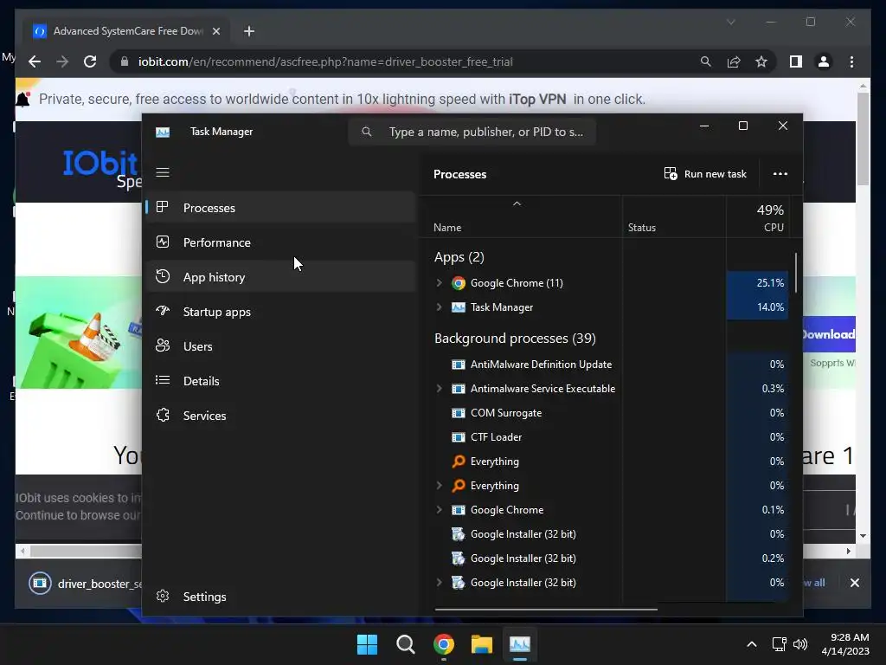Open Chrome tab search dropdown arrow

730,22
